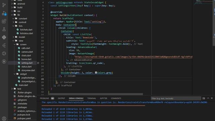The height and width of the screenshot is (121, 215).
Task: Click the editor minimap
Action: [x=203, y=3]
